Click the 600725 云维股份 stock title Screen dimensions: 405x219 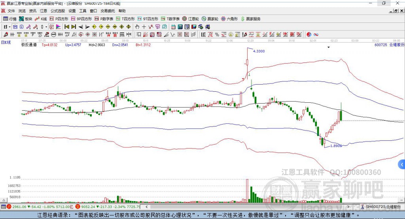(x=389, y=45)
